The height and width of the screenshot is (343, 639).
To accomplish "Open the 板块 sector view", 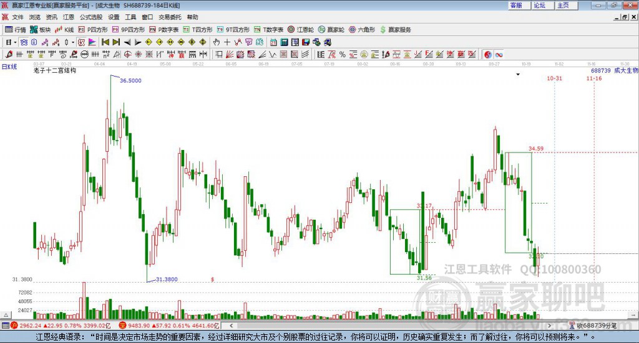I will (40, 30).
